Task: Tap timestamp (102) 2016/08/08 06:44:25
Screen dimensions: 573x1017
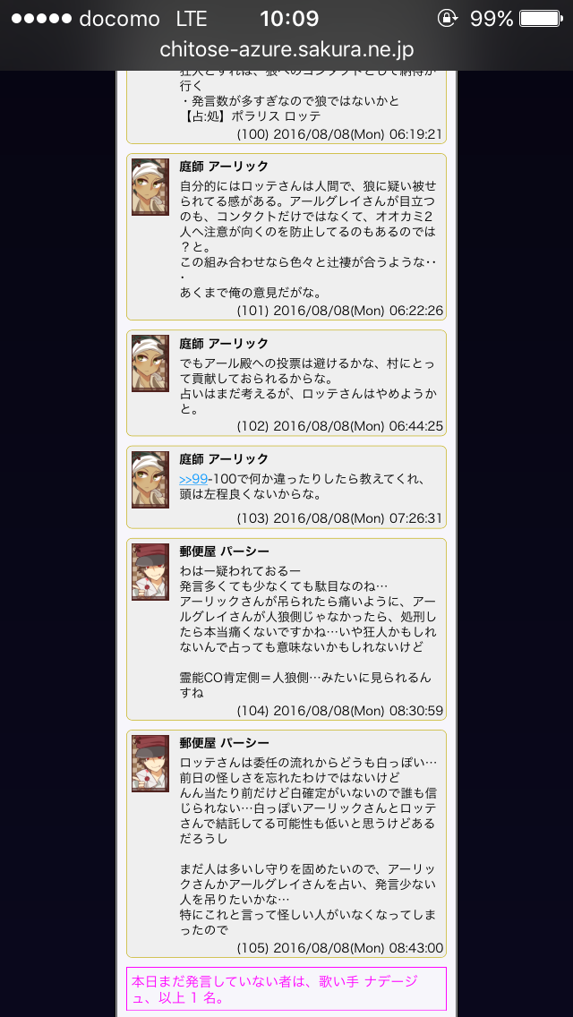Action: (340, 426)
